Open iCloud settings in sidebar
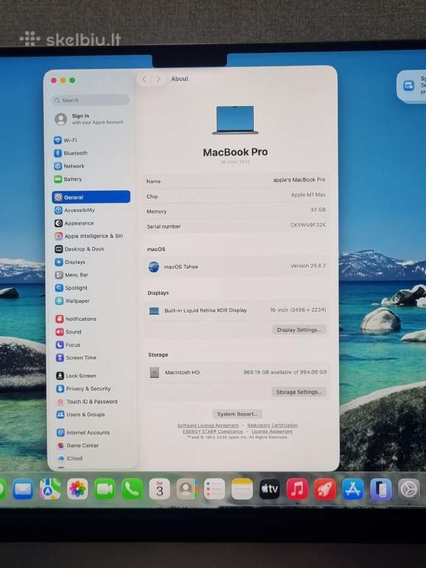The image size is (426, 568). [x=70, y=458]
